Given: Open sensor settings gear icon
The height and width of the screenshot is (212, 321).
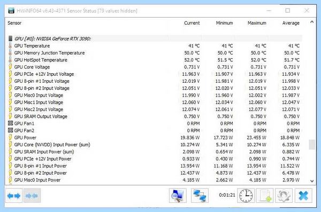Looking at the screenshot, I should coord(284,195).
